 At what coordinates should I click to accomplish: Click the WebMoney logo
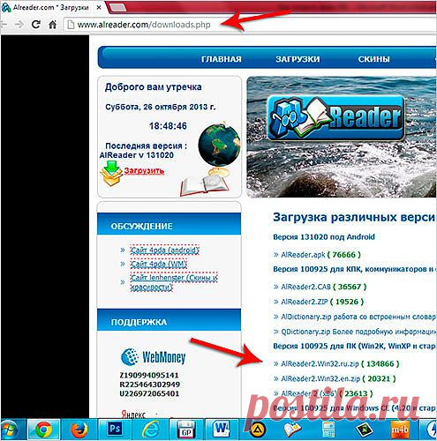[153, 356]
